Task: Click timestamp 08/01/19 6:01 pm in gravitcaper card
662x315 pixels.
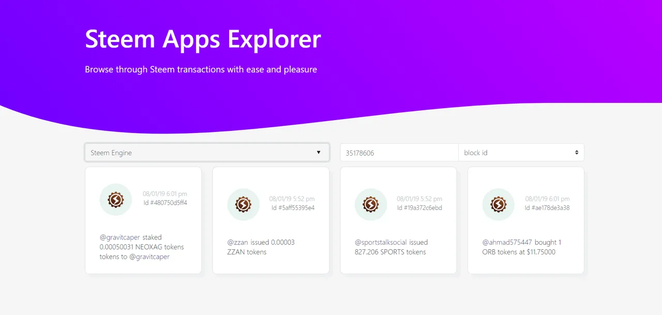Action: 165,194
